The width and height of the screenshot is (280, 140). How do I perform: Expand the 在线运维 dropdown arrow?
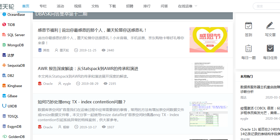pyautogui.click(x=196, y=6)
